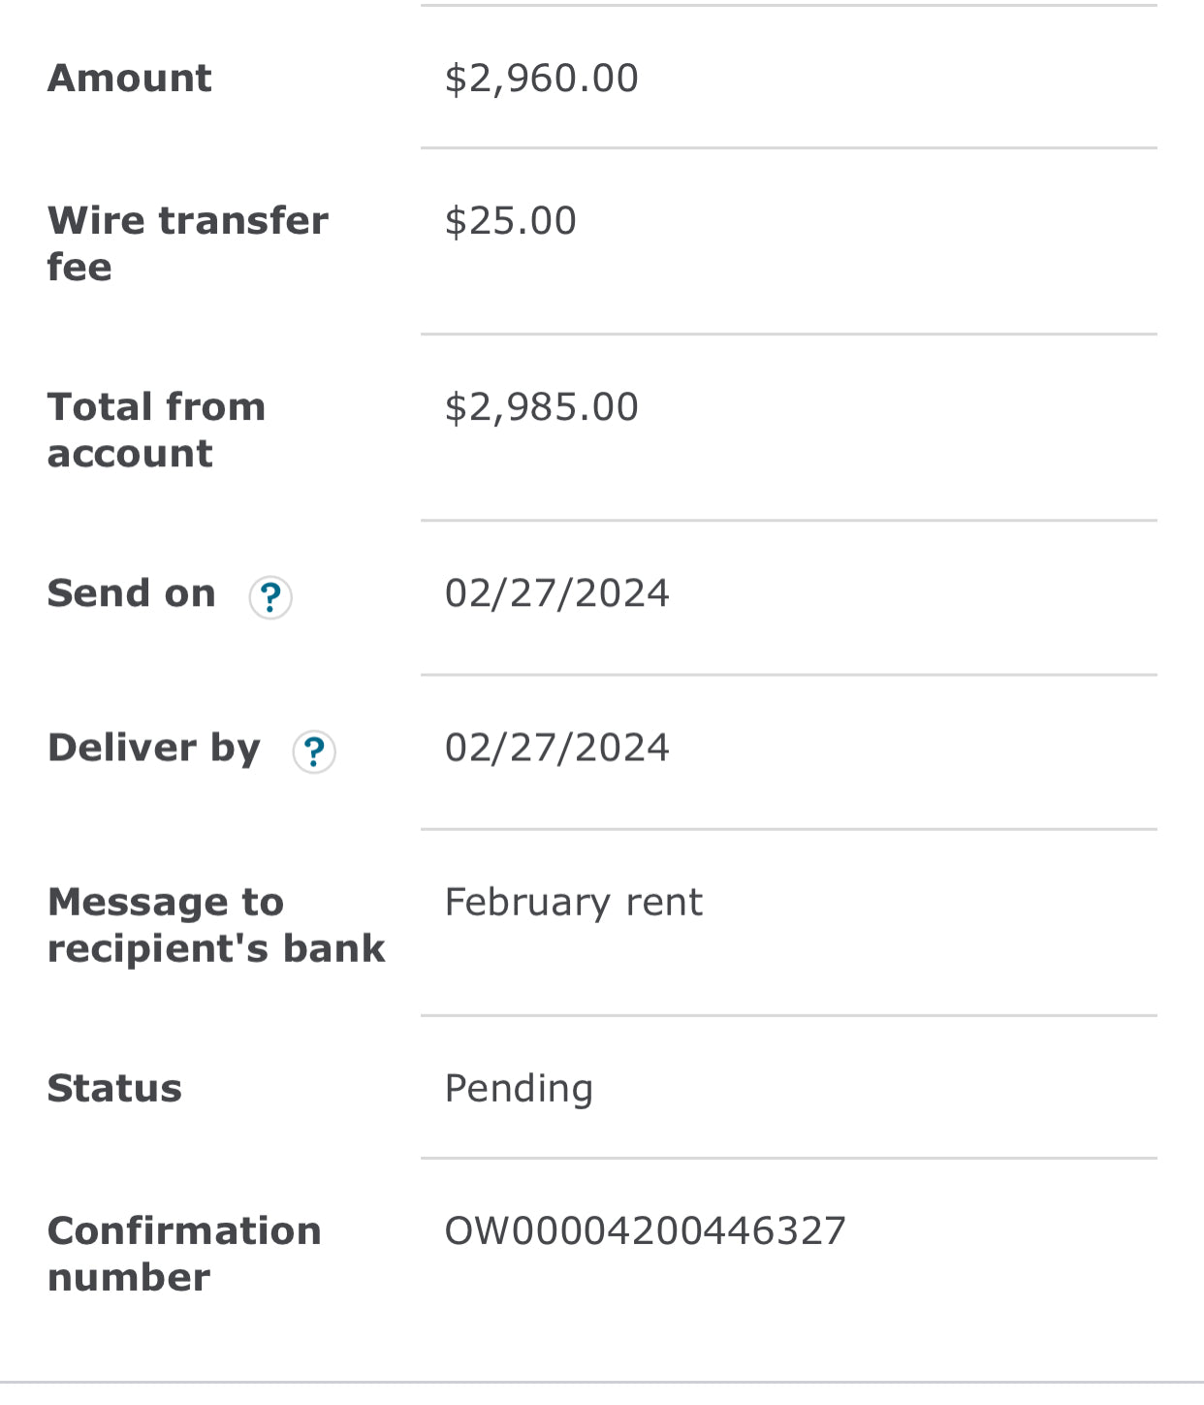This screenshot has width=1204, height=1405.
Task: Tap the Message to recipient's bank label
Action: [x=216, y=925]
